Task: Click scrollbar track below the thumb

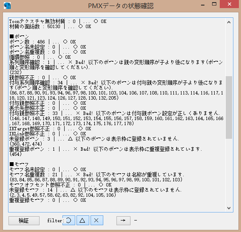Action: click(x=229, y=172)
